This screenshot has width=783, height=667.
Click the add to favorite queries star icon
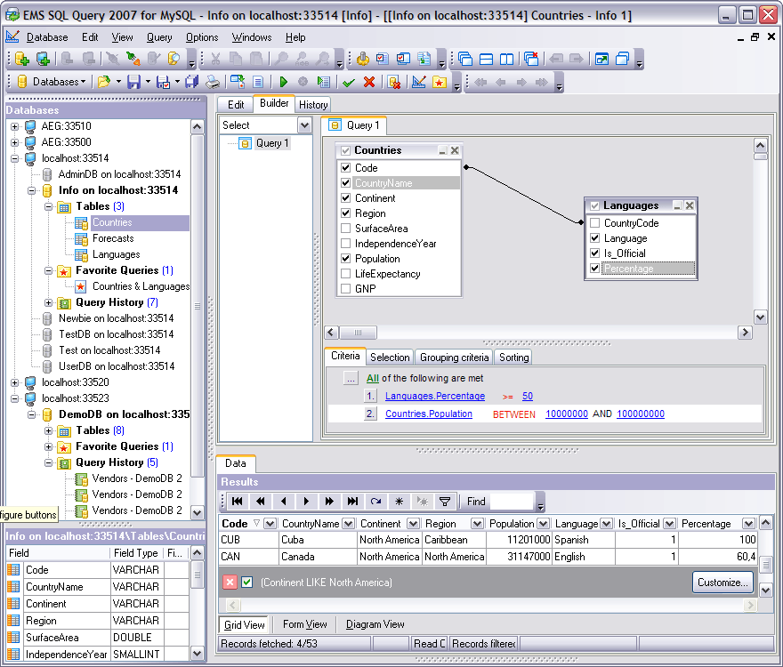point(440,82)
